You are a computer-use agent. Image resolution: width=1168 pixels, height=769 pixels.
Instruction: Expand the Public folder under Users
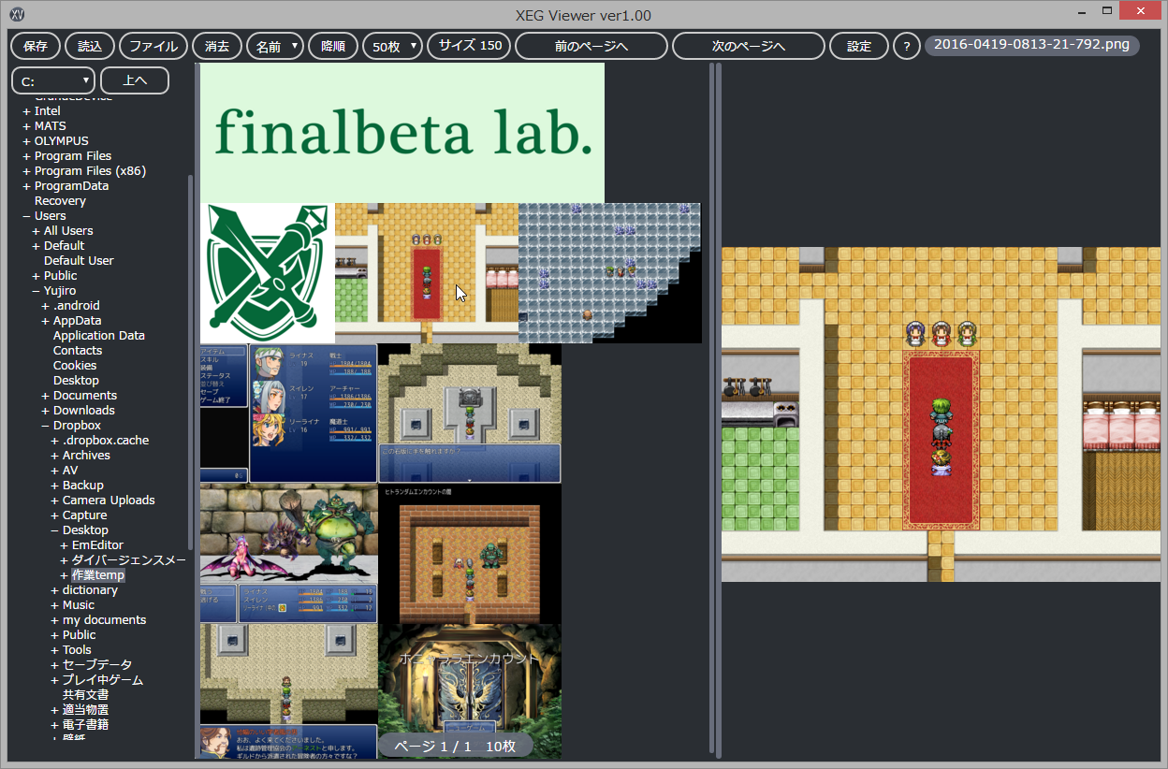click(36, 276)
